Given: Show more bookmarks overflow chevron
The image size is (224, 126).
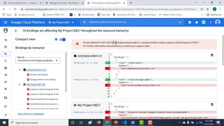Looking at the screenshot, I should click(202, 15).
